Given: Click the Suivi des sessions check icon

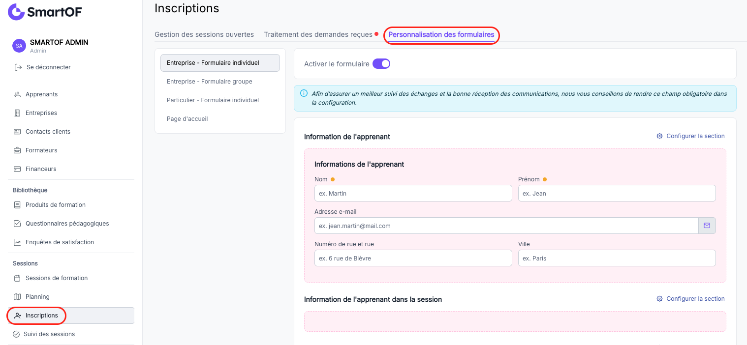Looking at the screenshot, I should tap(16, 334).
